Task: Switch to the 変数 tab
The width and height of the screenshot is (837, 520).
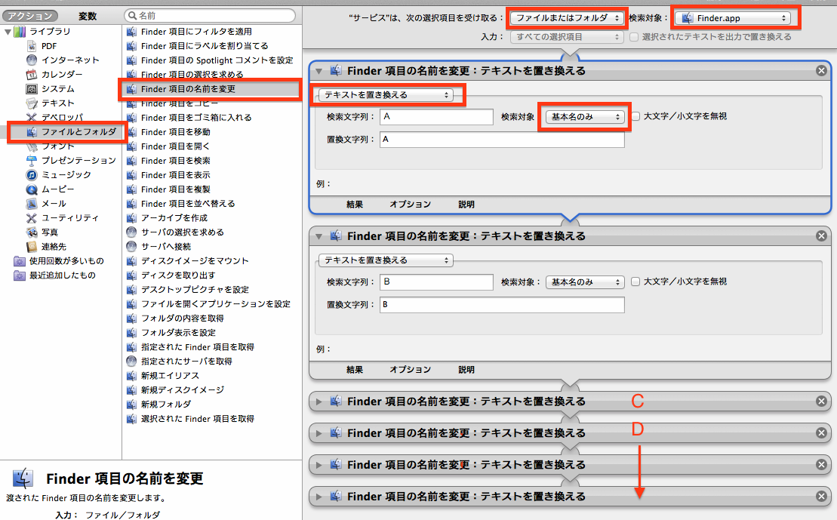Action: pyautogui.click(x=88, y=16)
